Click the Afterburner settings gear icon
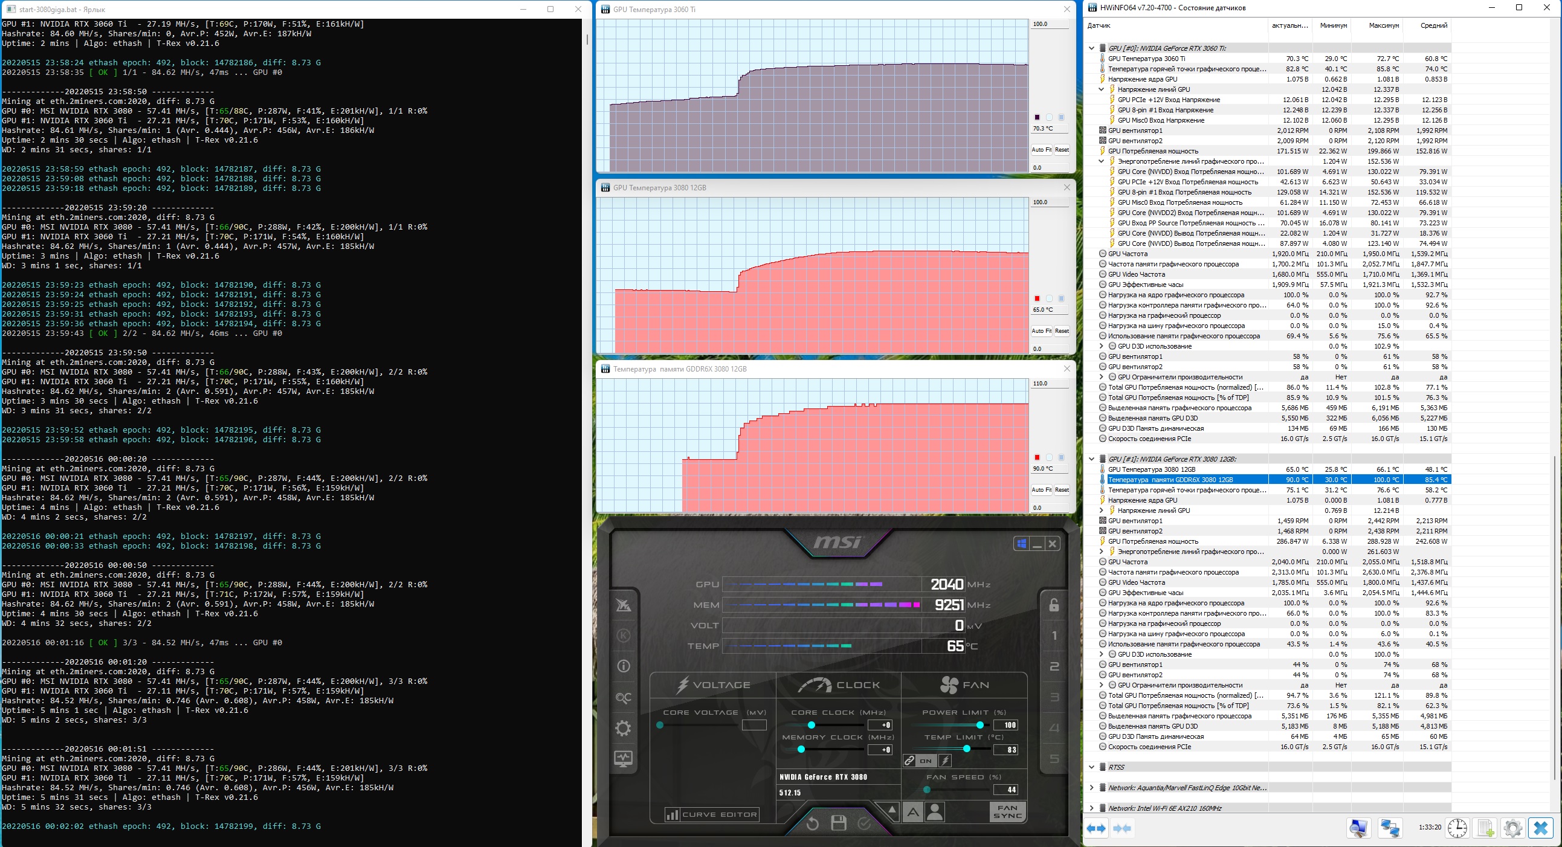 coord(624,728)
